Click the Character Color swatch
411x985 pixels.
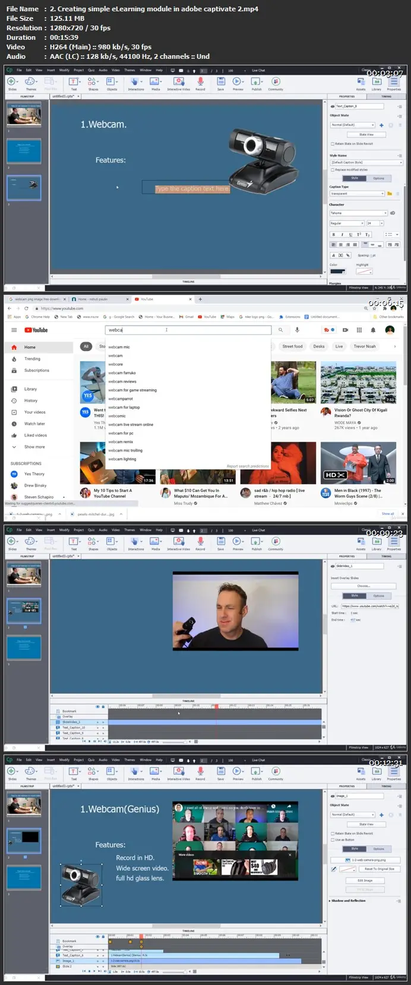[x=337, y=271]
